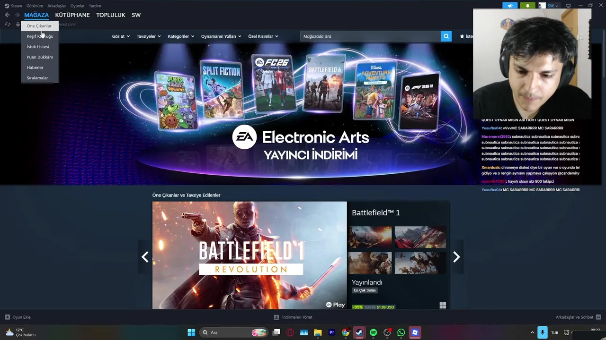Click the SW profile avatar

542,6
